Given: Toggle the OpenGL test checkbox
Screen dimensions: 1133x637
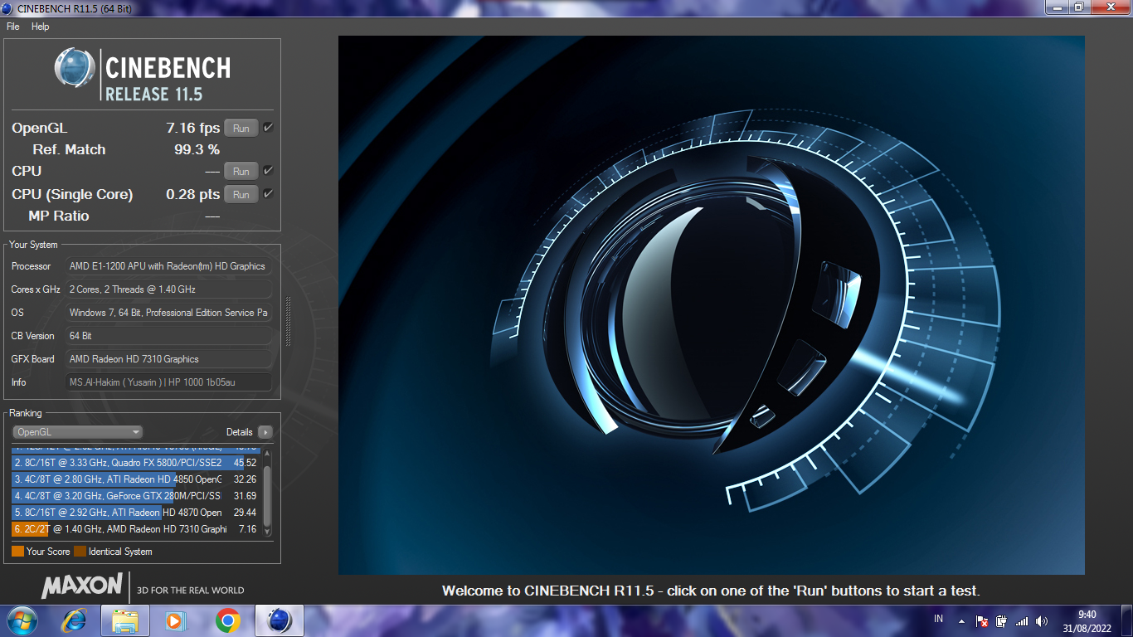Looking at the screenshot, I should (x=268, y=128).
